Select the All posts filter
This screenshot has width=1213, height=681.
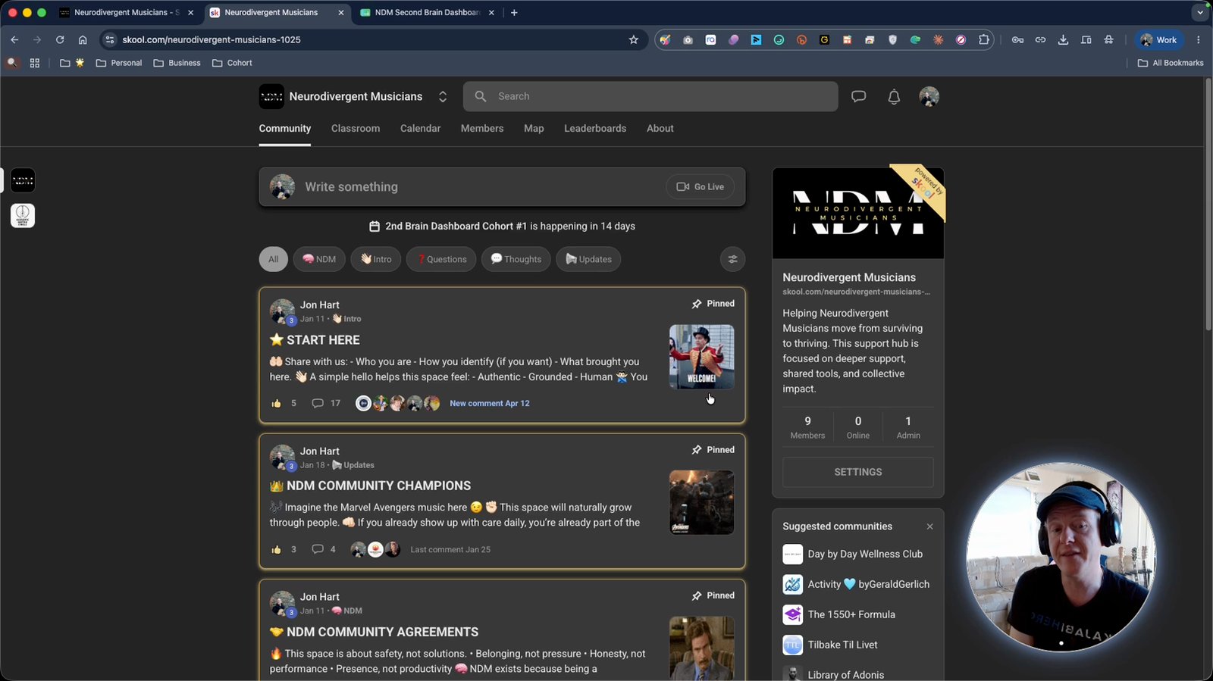coord(274,259)
